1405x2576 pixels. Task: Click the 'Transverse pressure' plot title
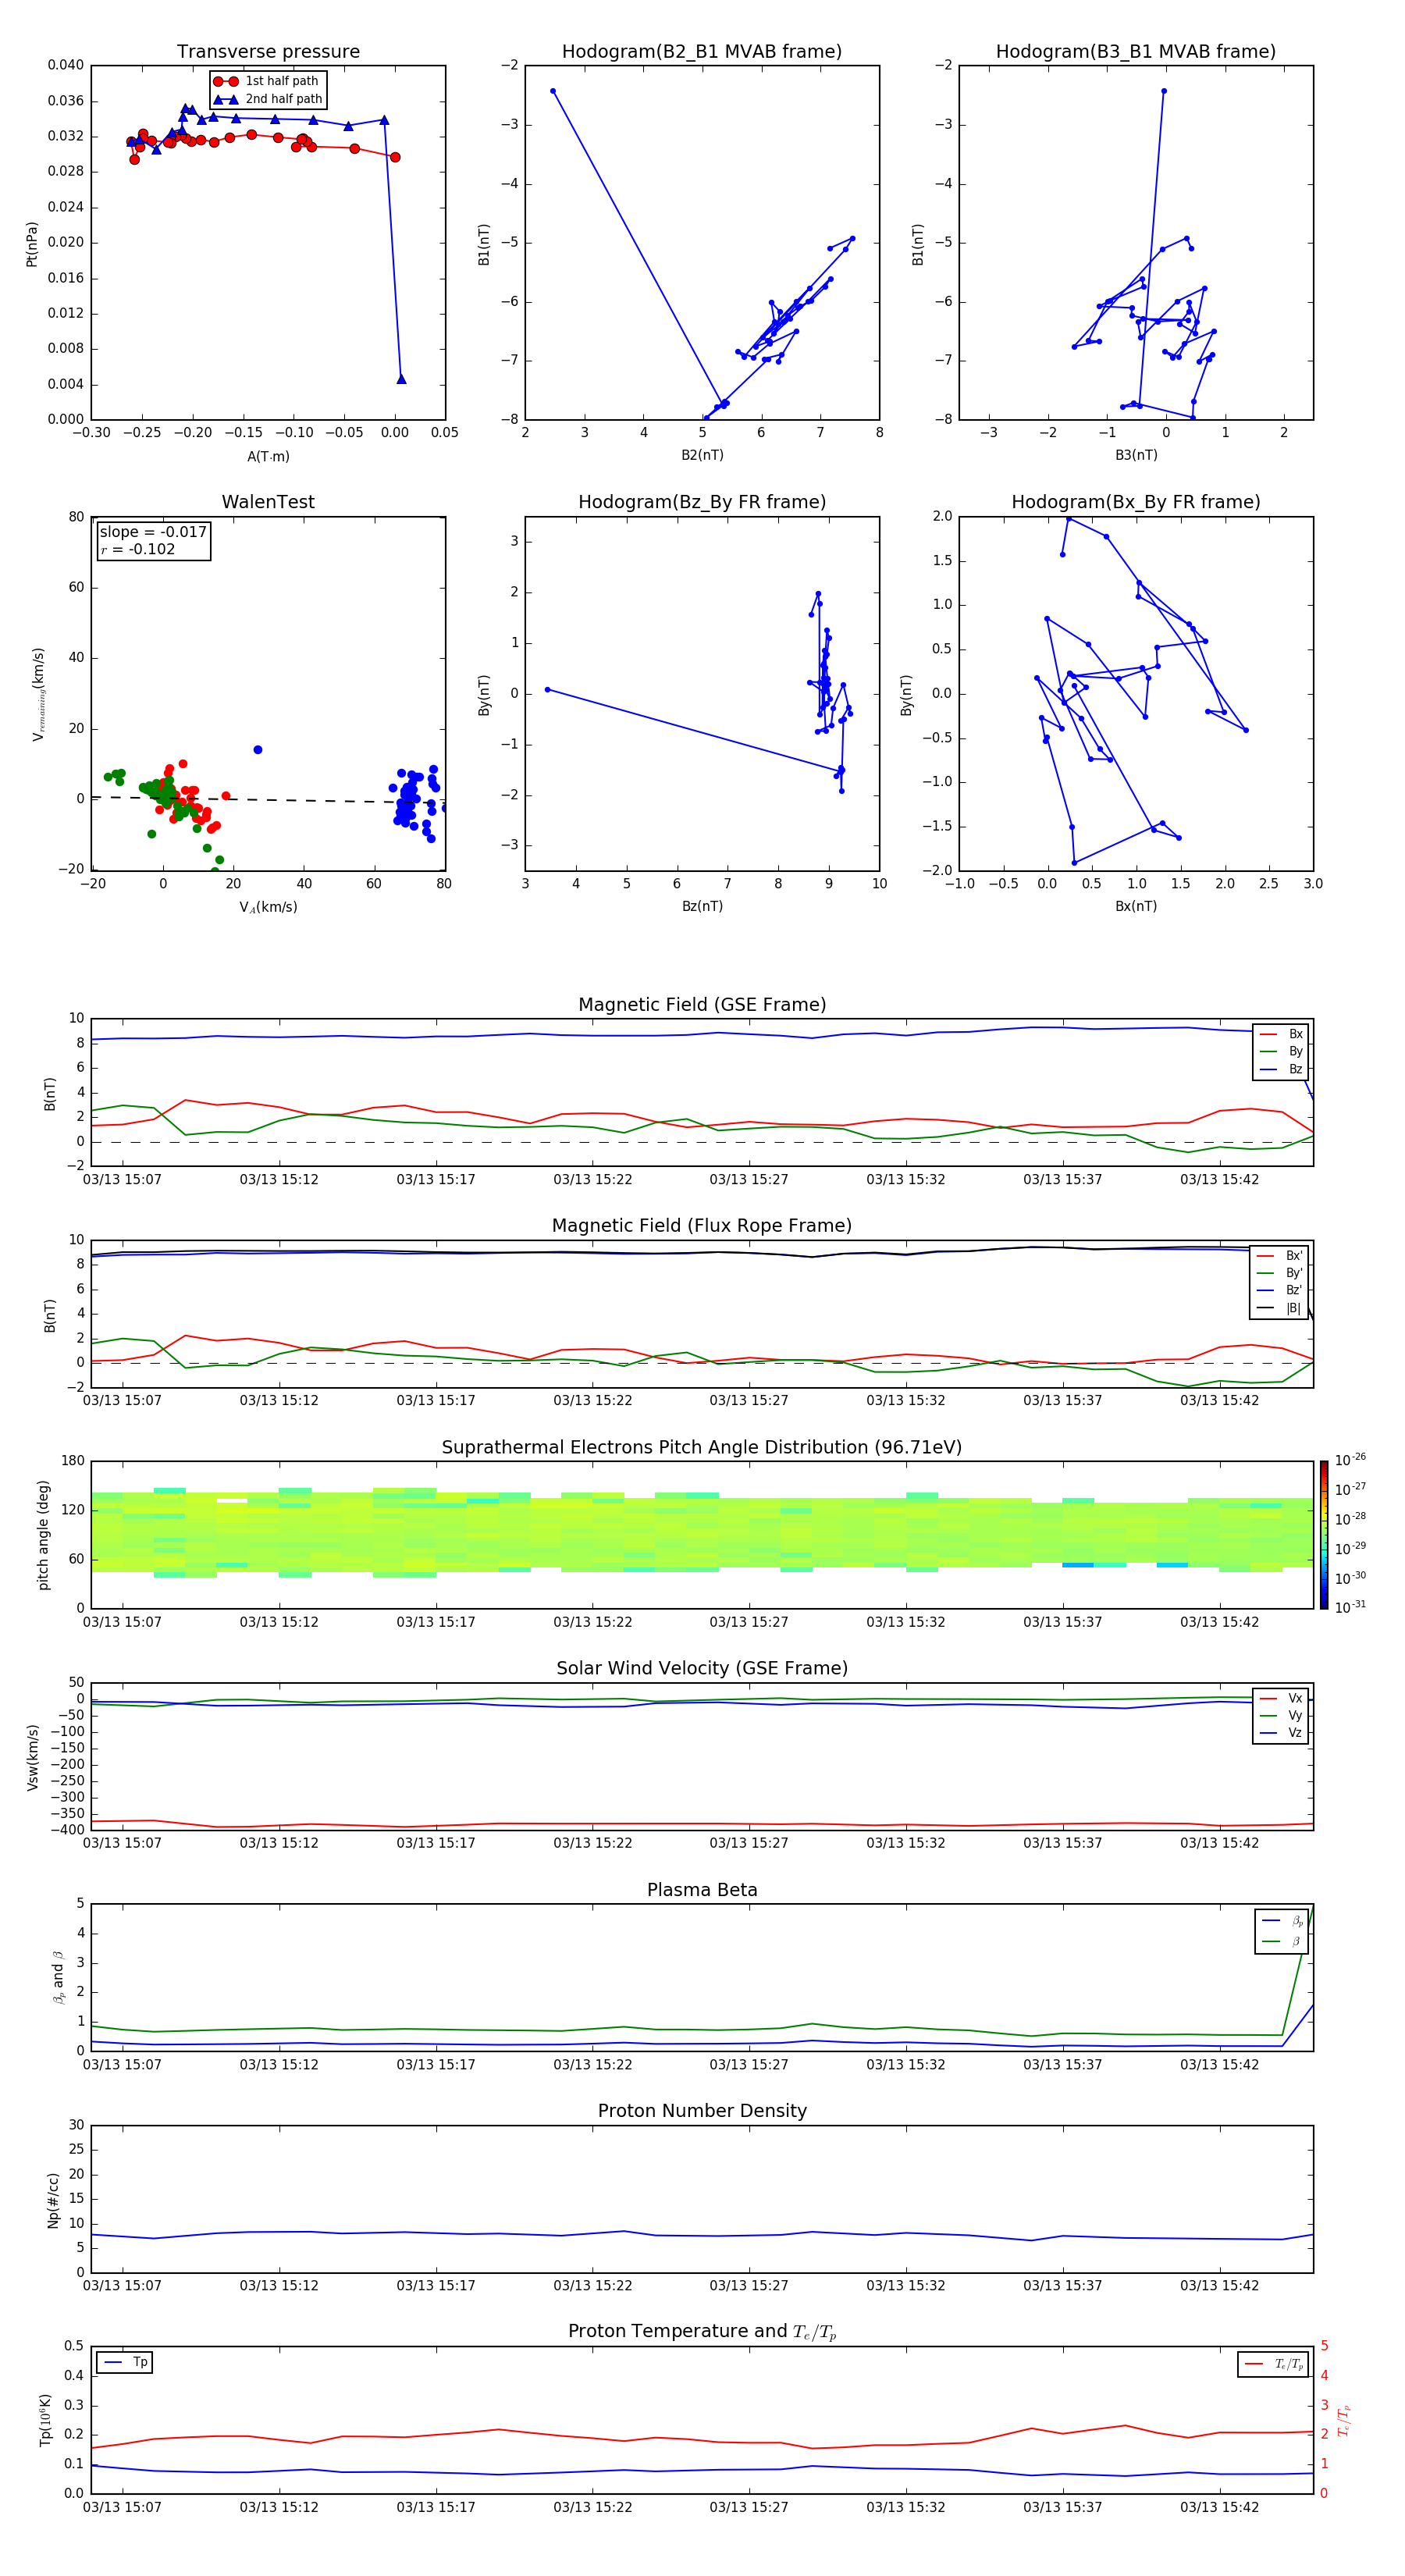(268, 52)
